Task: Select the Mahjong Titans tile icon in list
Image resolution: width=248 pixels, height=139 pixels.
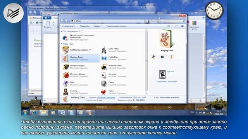Action: pyautogui.click(x=65, y=58)
